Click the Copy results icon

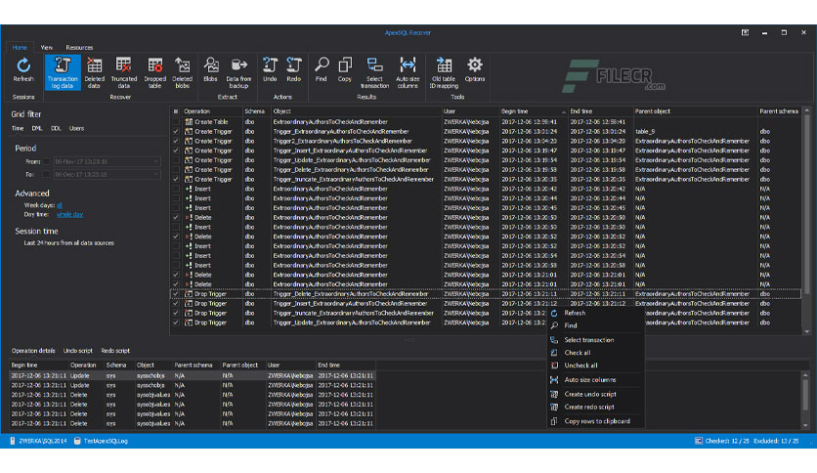click(344, 69)
